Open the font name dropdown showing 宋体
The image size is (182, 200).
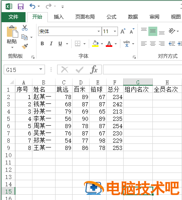coord(98,31)
